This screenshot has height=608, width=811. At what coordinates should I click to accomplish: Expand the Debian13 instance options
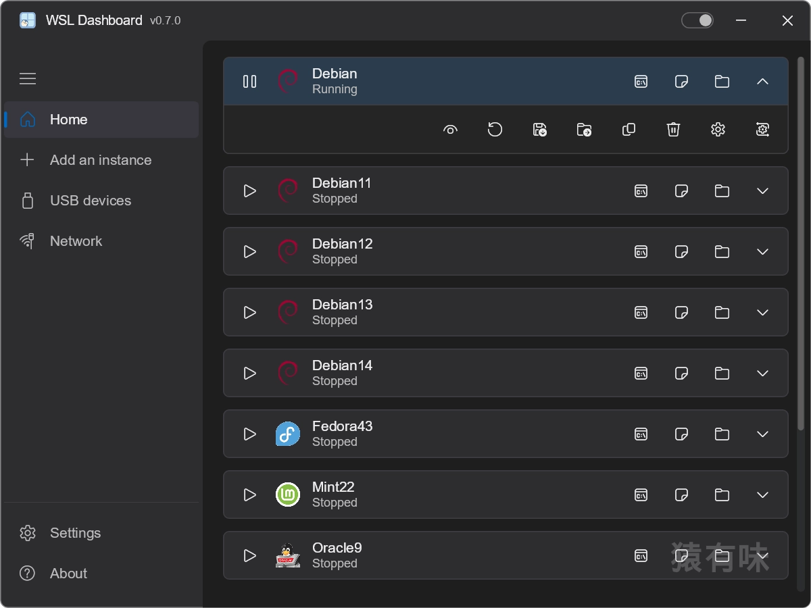tap(762, 313)
